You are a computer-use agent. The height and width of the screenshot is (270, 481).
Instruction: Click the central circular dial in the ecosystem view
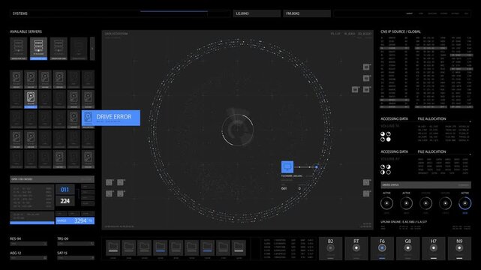(237, 129)
